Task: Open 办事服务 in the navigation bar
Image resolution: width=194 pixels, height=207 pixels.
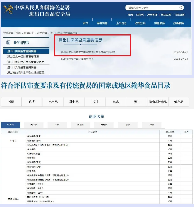Action: point(179,23)
